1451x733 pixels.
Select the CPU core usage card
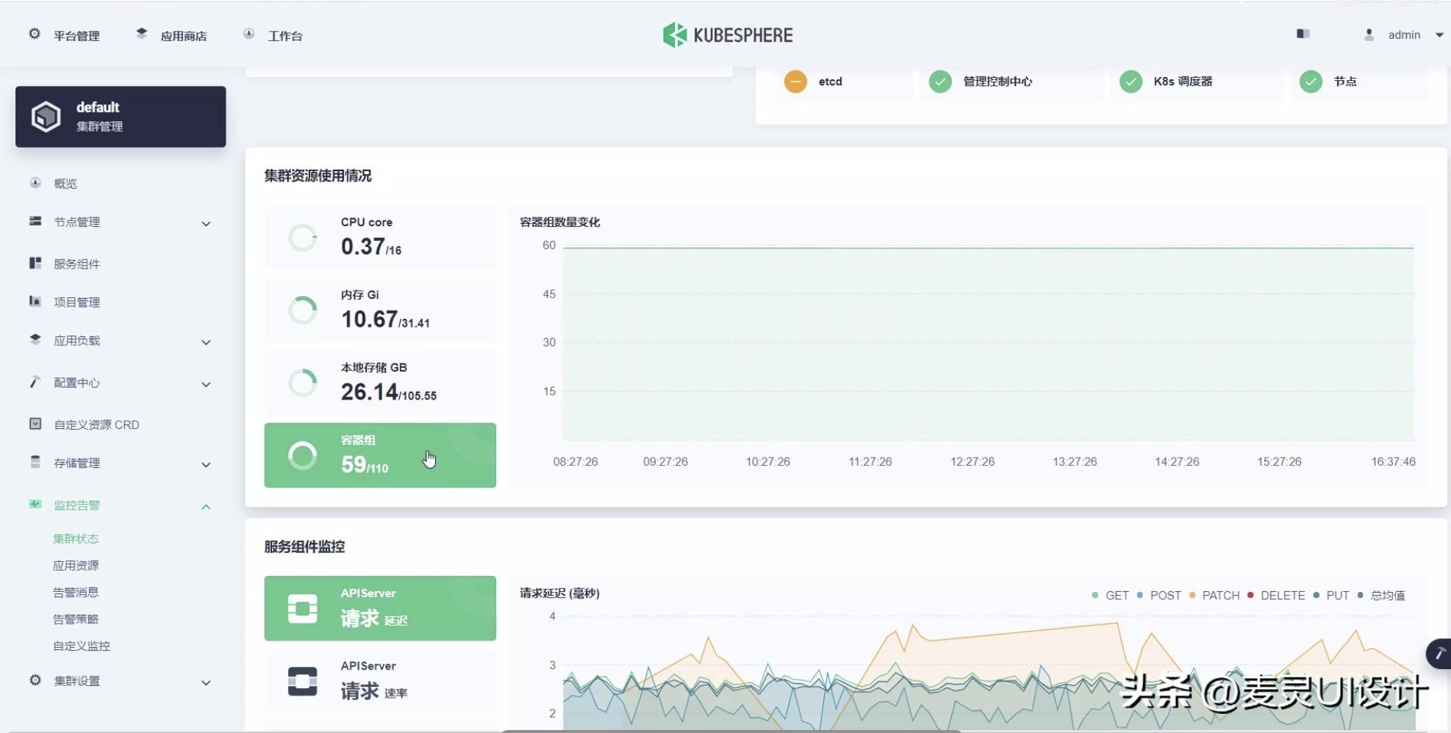(x=380, y=237)
